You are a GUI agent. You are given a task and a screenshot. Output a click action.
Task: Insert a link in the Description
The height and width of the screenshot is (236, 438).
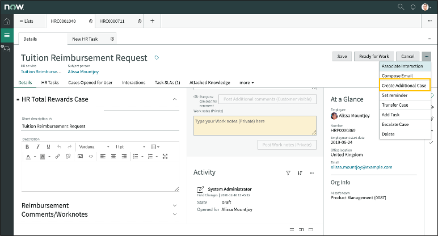pyautogui.click(x=57, y=157)
